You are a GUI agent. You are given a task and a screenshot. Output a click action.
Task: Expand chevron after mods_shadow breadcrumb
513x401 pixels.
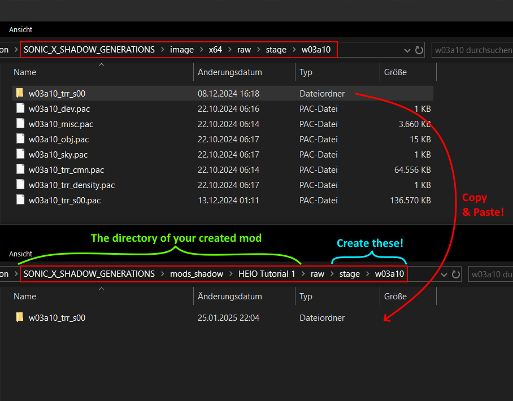pyautogui.click(x=231, y=274)
